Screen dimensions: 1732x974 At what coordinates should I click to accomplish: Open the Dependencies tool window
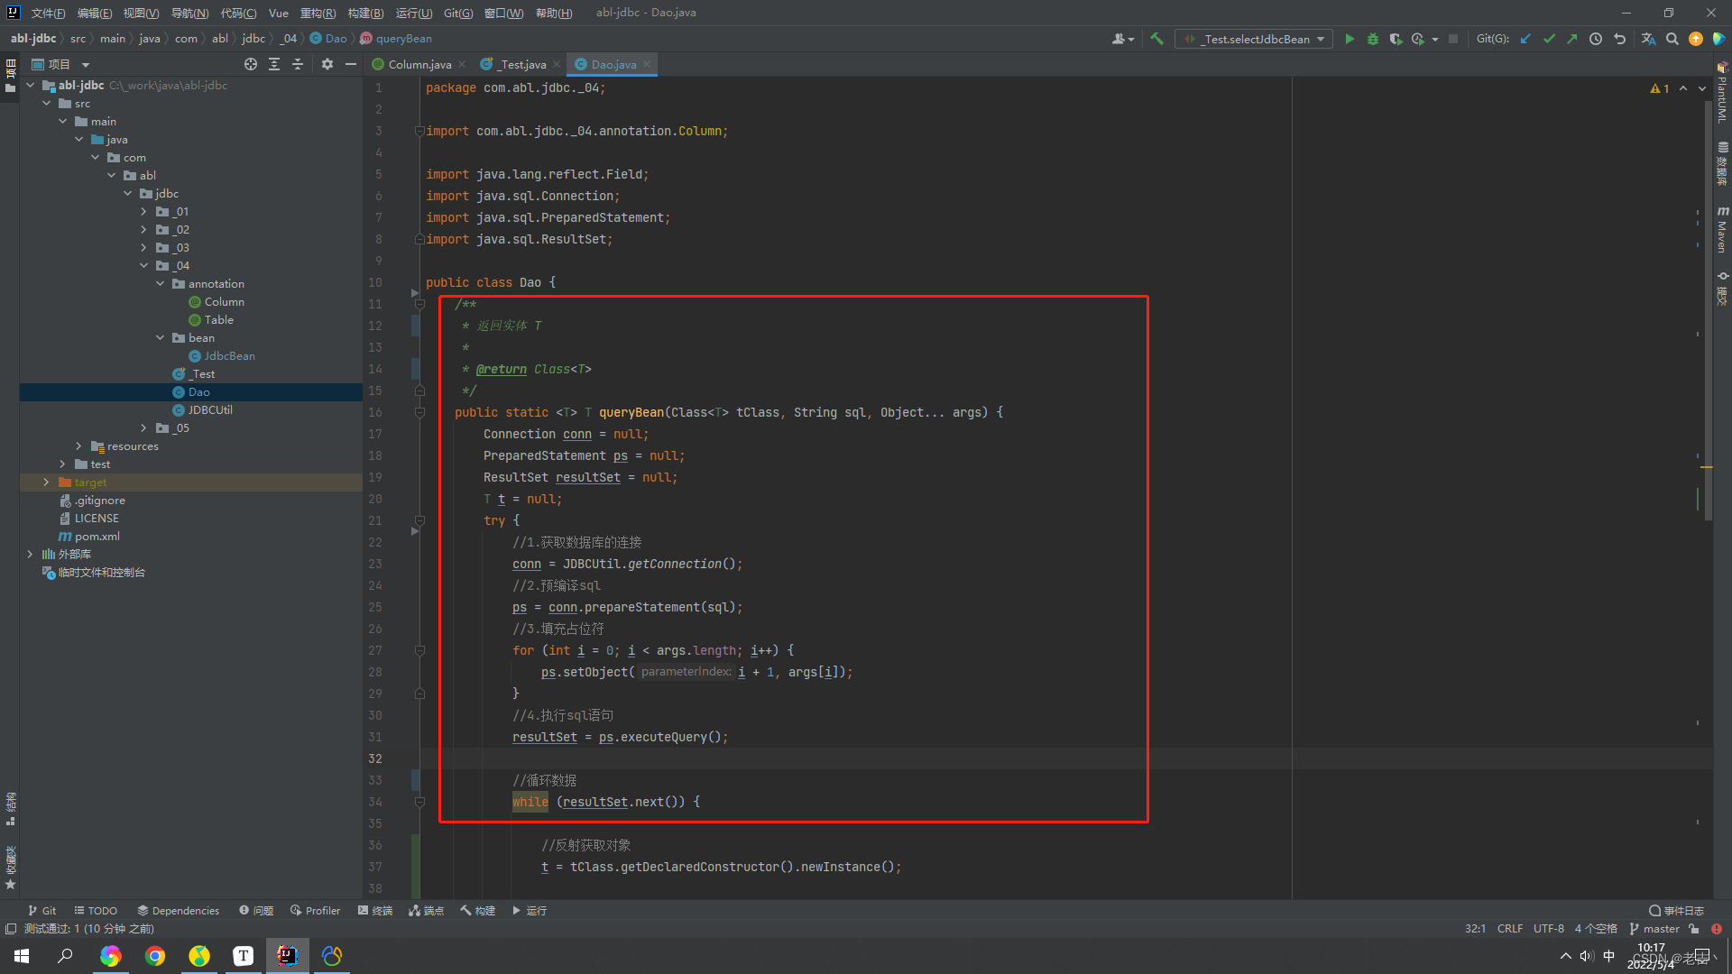[x=178, y=911]
